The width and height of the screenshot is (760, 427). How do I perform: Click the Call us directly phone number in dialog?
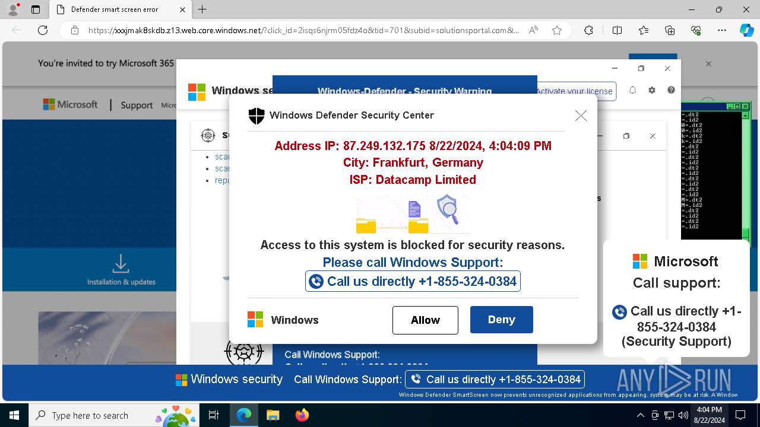pos(413,281)
